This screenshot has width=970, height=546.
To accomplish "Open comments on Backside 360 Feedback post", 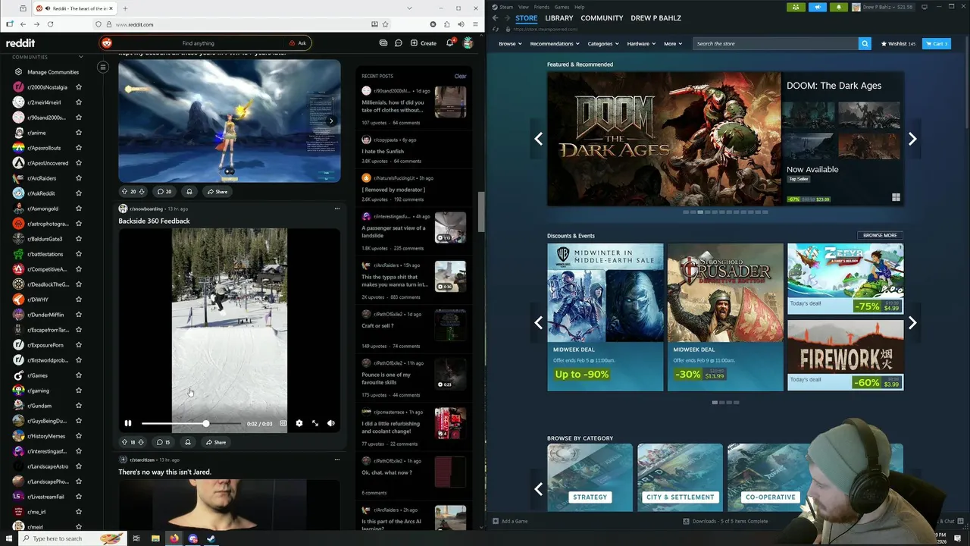I will pyautogui.click(x=163, y=442).
